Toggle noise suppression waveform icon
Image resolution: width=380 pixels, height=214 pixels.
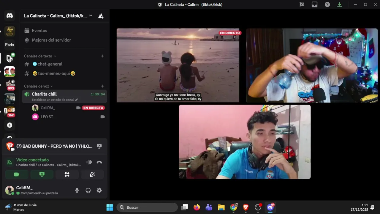tap(89, 162)
